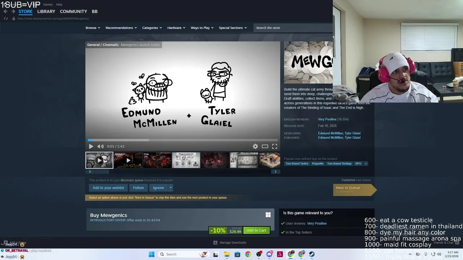The image size is (463, 260).
Task: Click the Ignore button
Action: click(158, 188)
